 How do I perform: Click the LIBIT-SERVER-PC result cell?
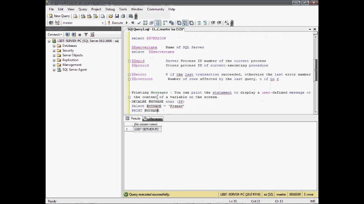click(147, 129)
